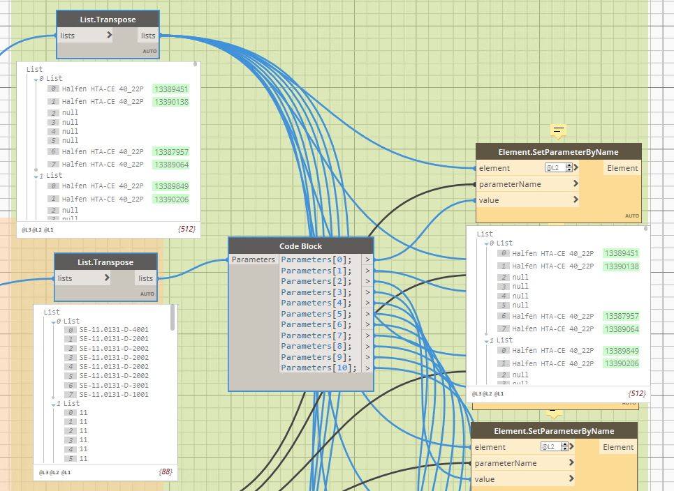Image resolution: width=674 pixels, height=491 pixels.
Task: Click the value port arrow on upper SetParameterByName
Action: point(576,200)
